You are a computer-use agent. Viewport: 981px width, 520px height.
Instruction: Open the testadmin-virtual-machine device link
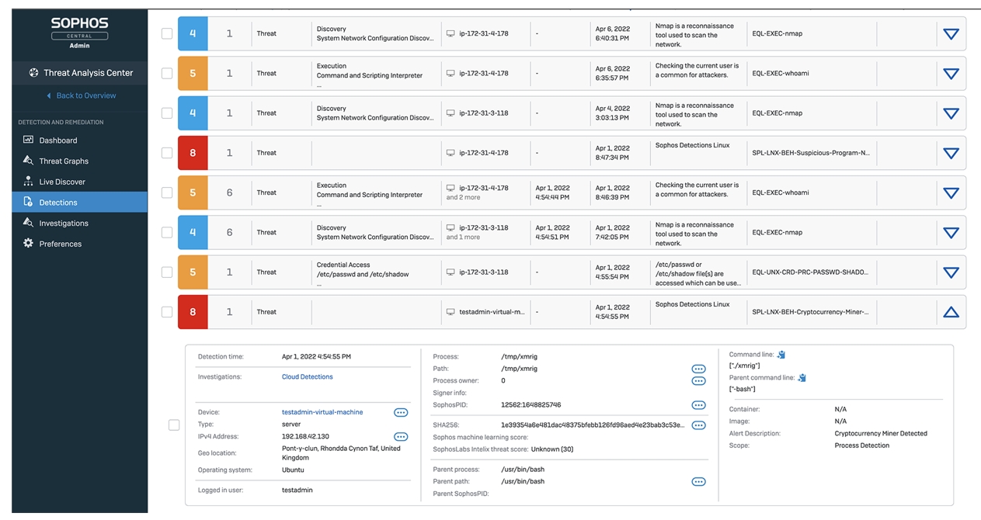pyautogui.click(x=322, y=412)
